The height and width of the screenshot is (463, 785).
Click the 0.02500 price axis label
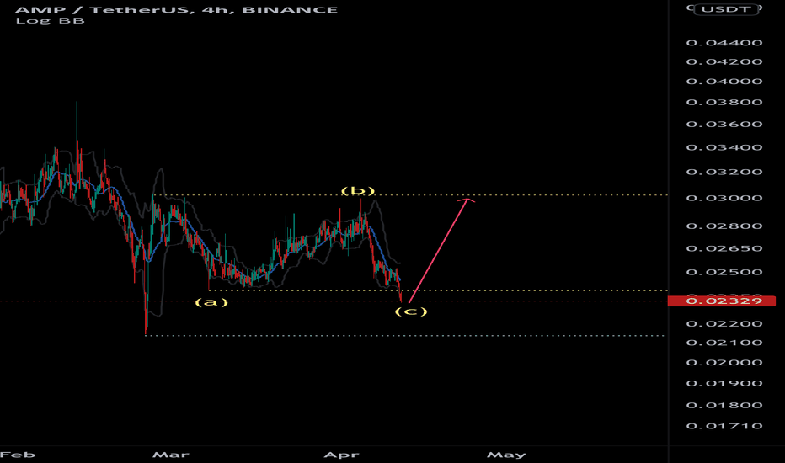(724, 273)
